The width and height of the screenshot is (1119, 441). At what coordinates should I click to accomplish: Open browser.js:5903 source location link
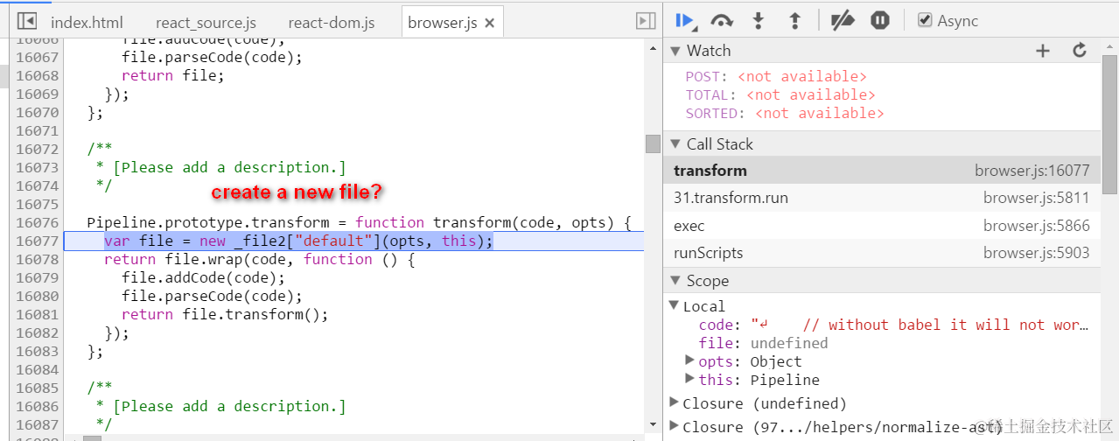1037,253
